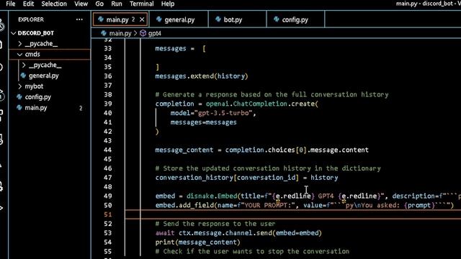Viewport: 461px width, 259px height.
Task: Click the "gpt-3.5-turbo" model string
Action: pos(223,113)
